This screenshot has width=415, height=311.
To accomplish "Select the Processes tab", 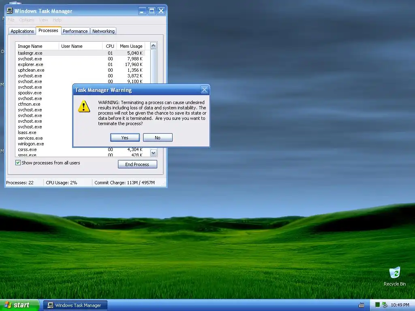I will (x=48, y=30).
